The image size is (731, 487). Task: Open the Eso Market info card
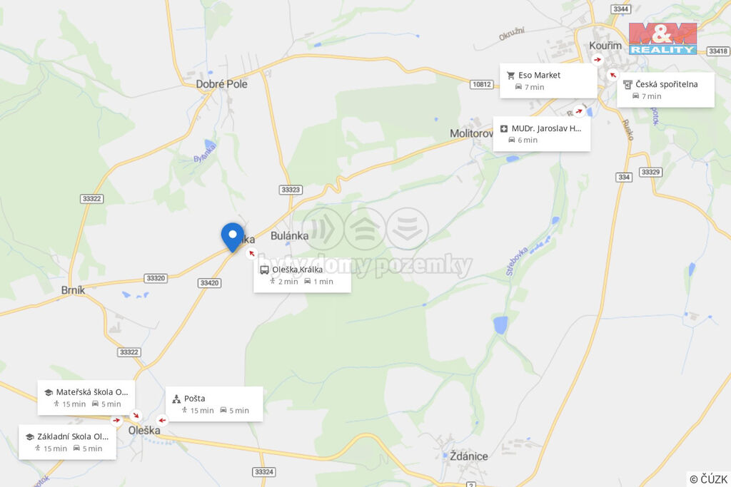[x=548, y=81]
